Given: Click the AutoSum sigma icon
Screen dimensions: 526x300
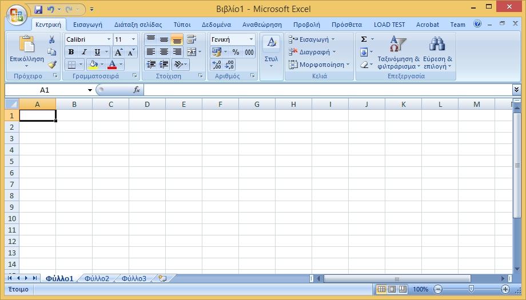Looking at the screenshot, I should coord(364,39).
